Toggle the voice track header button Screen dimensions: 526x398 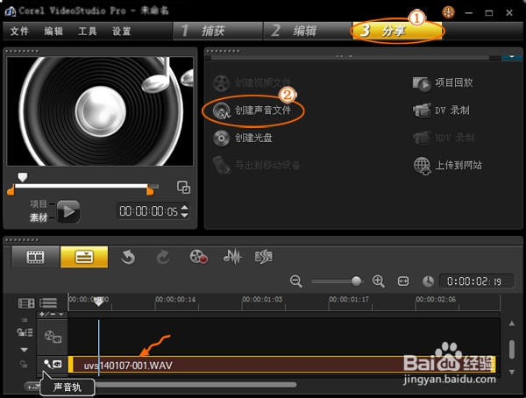[53, 364]
